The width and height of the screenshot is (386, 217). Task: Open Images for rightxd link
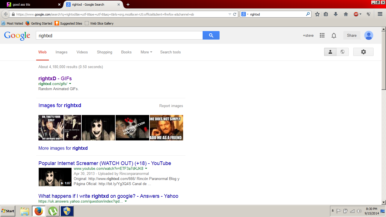click(x=60, y=105)
